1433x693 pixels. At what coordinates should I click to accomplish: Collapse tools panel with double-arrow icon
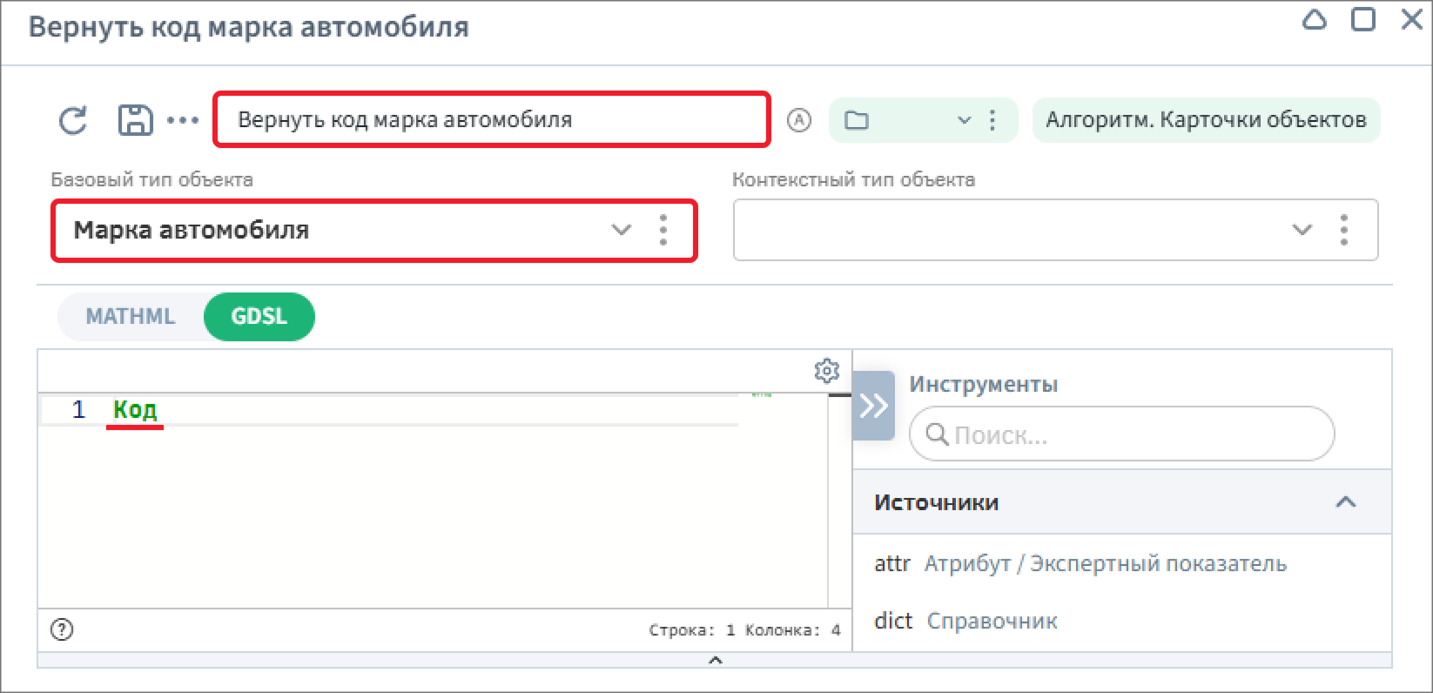pyautogui.click(x=873, y=406)
